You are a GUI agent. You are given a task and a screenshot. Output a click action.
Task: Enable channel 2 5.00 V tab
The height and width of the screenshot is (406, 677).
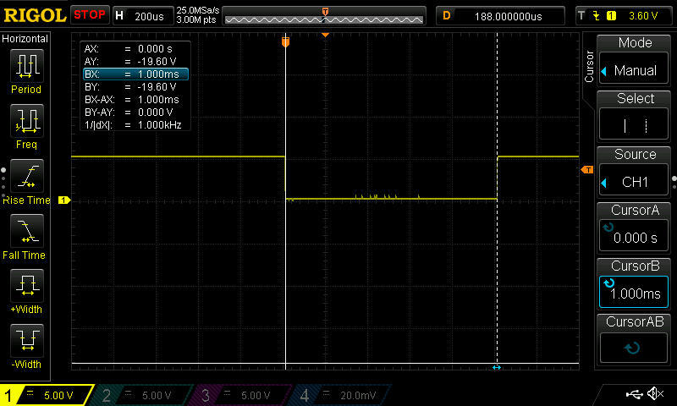click(140, 395)
